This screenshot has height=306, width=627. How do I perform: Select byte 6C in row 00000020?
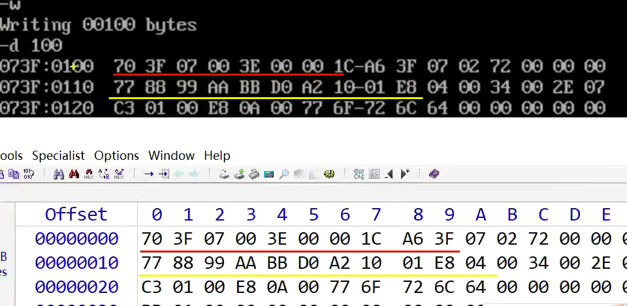click(x=444, y=287)
